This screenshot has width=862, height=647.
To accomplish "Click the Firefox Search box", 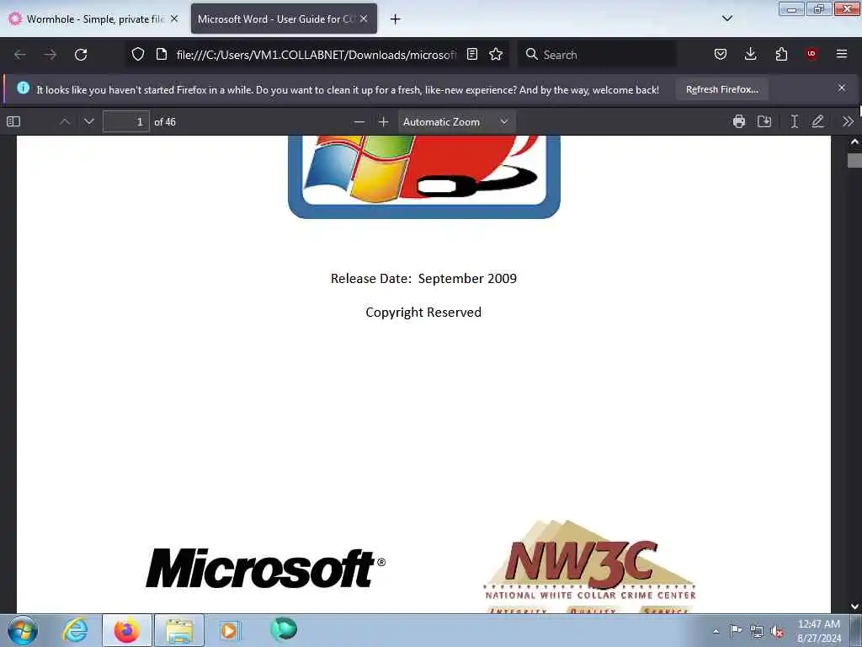I will point(597,55).
